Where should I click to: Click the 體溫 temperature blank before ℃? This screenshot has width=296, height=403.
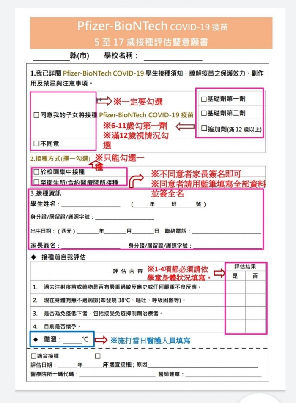click(72, 340)
